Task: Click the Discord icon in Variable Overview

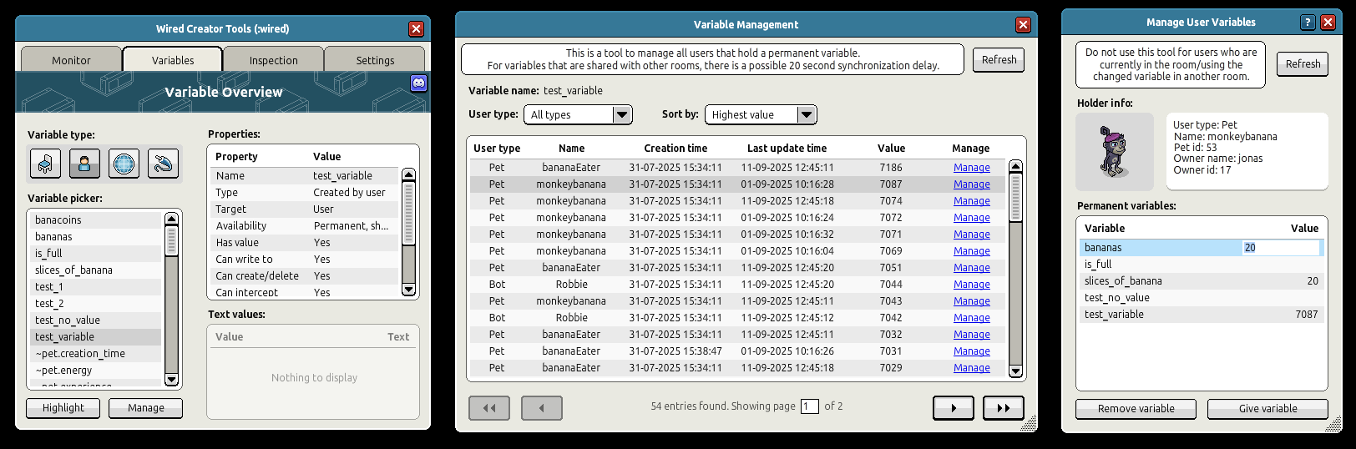Action: (x=418, y=83)
